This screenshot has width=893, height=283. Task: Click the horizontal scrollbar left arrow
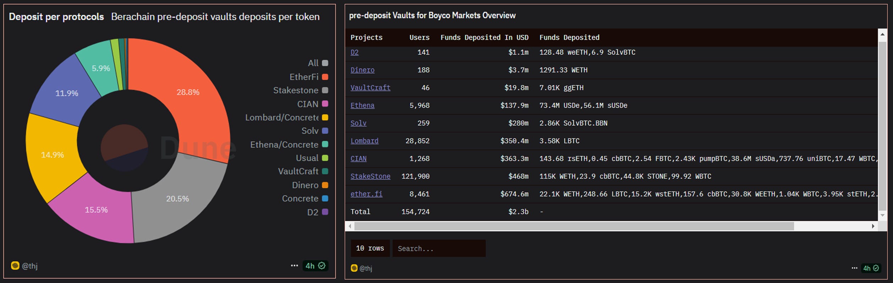[350, 226]
